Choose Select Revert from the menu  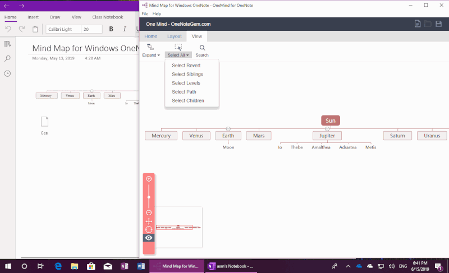point(186,66)
